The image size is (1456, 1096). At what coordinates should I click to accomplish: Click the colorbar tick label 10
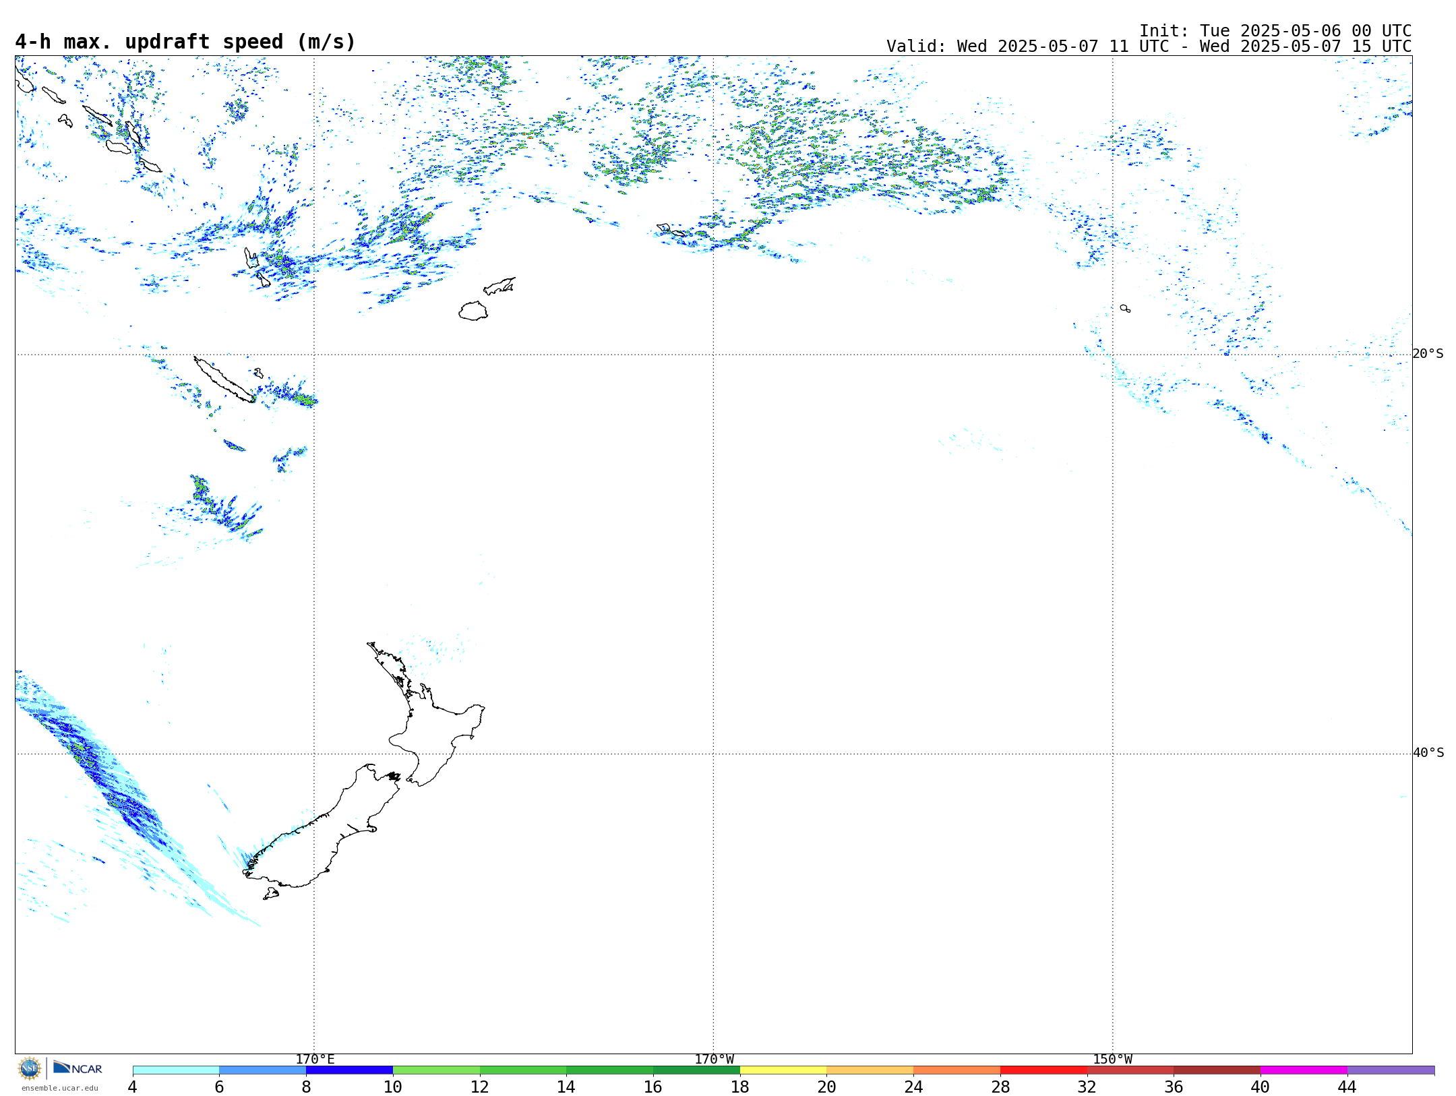(393, 1087)
